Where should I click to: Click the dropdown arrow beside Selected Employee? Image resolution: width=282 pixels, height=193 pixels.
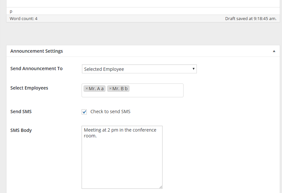click(x=194, y=69)
